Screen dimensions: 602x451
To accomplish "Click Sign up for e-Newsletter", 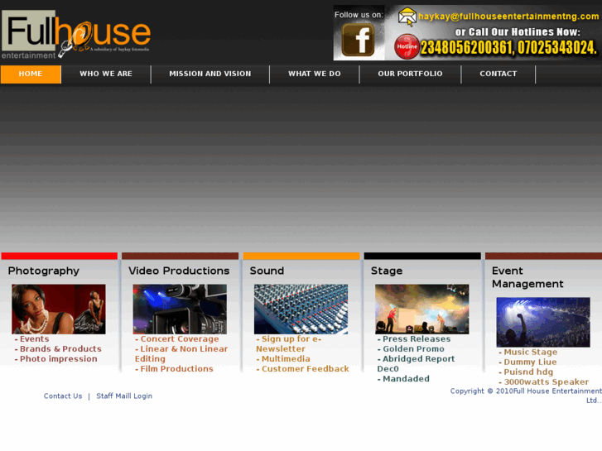I will 289,344.
